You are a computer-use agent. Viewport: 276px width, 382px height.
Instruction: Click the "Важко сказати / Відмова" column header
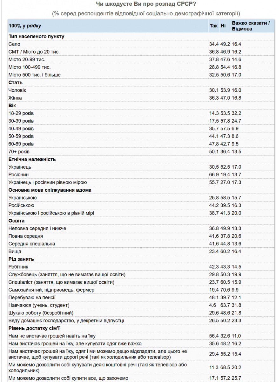coord(251,26)
